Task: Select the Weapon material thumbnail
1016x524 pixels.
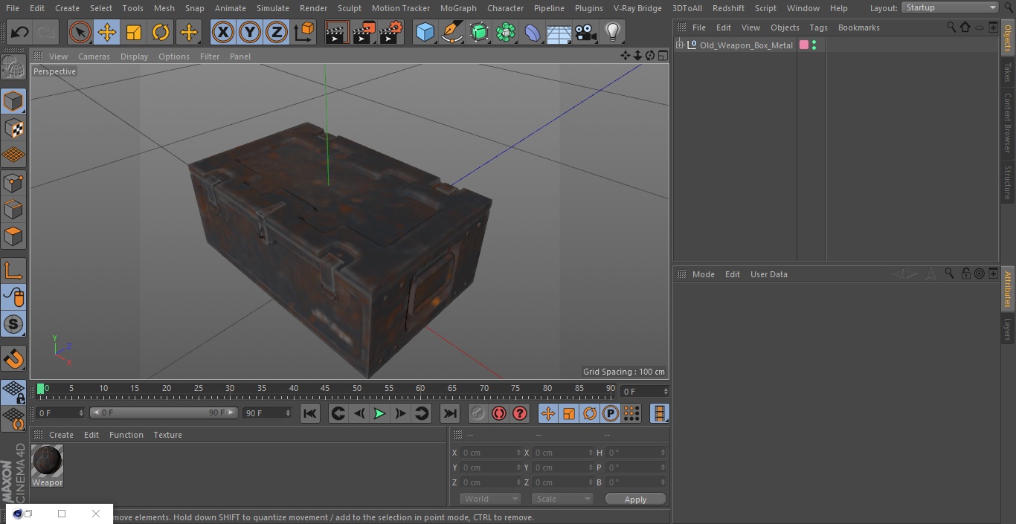Action: coord(47,462)
